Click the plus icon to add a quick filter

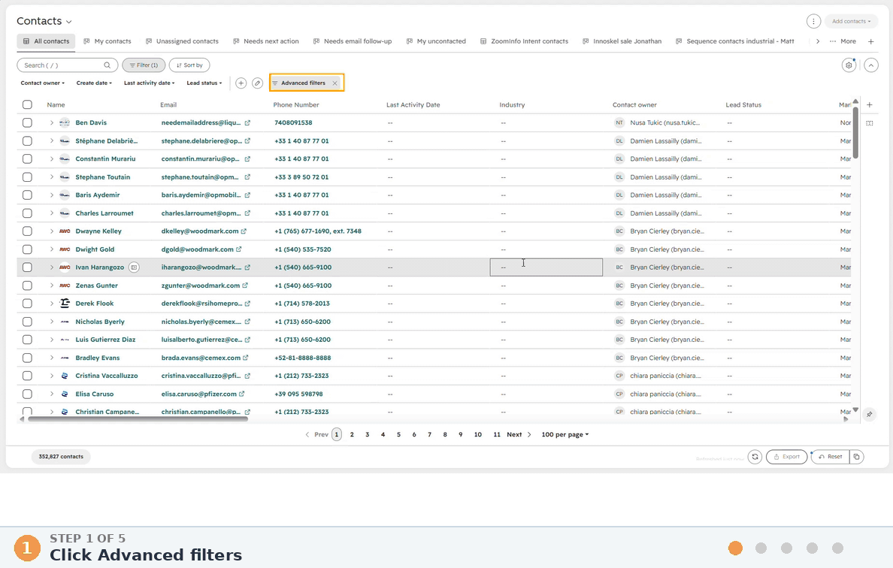(241, 83)
